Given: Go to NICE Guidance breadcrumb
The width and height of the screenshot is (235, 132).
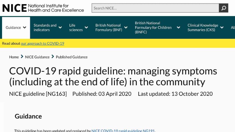Looking at the screenshot, I should pyautogui.click(x=37, y=57).
